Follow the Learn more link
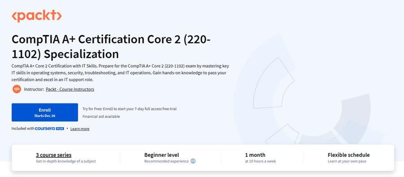Image resolution: width=404 pixels, height=177 pixels. [x=80, y=129]
